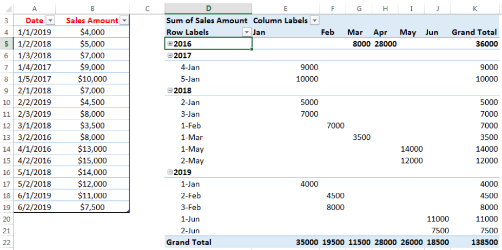The image size is (502, 250).
Task: Select the $3,500 sales cell
Action: (92, 126)
